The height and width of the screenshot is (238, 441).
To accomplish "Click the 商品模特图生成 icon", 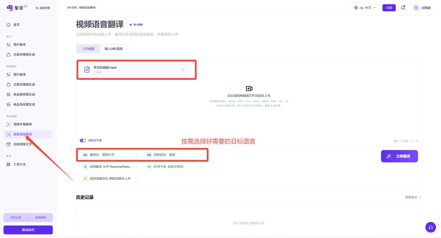I will (9, 94).
